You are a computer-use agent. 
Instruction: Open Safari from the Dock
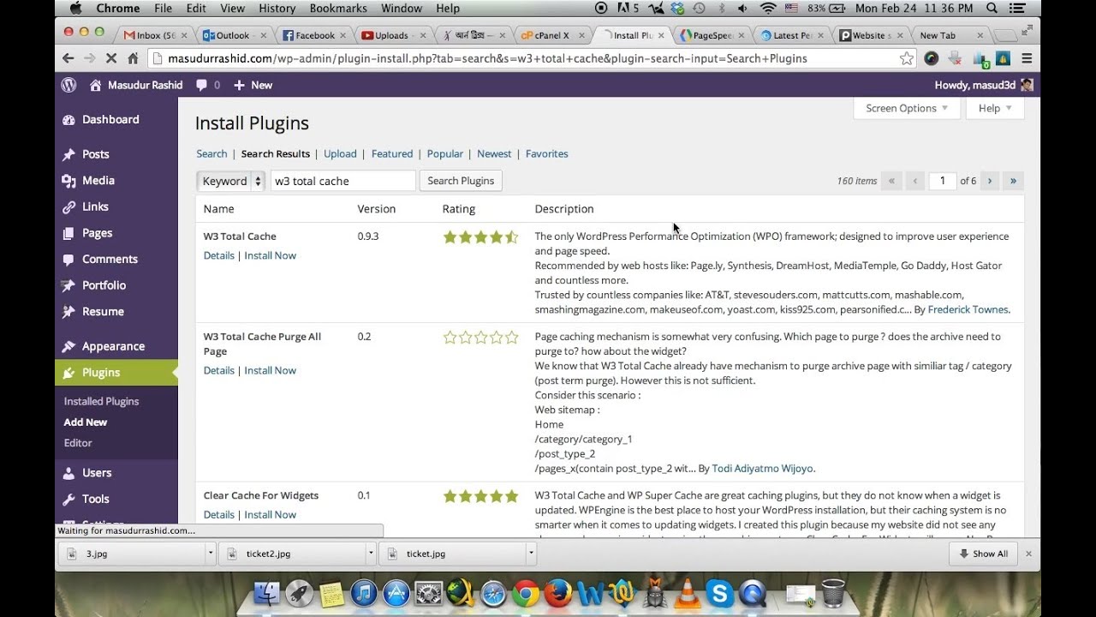point(493,593)
